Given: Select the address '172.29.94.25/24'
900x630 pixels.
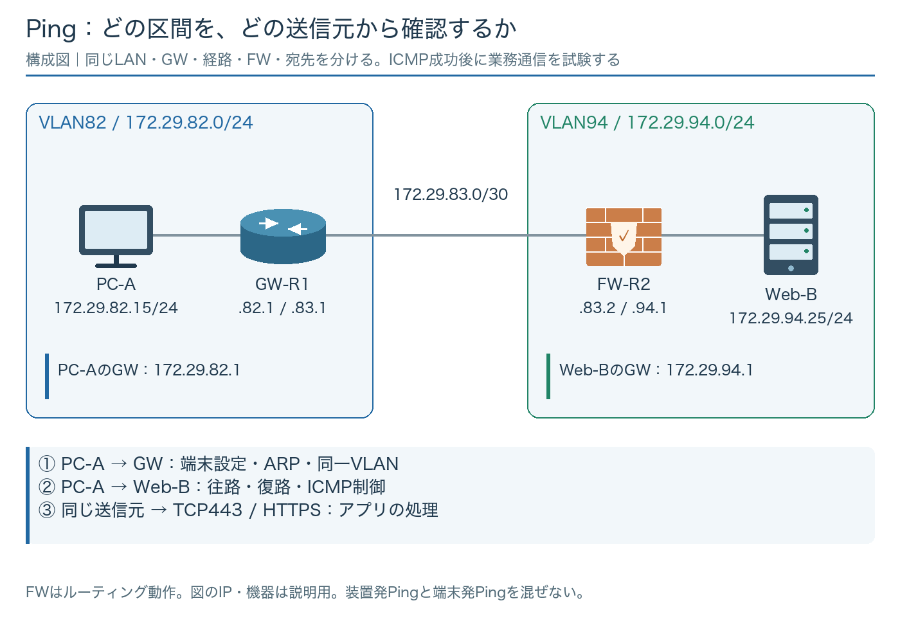Looking at the screenshot, I should point(791,318).
